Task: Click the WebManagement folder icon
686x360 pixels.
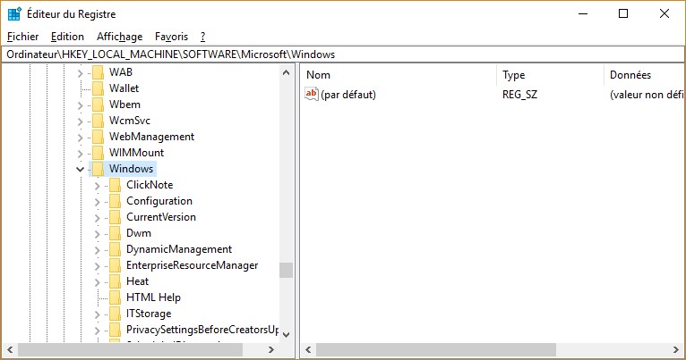Action: [98, 137]
